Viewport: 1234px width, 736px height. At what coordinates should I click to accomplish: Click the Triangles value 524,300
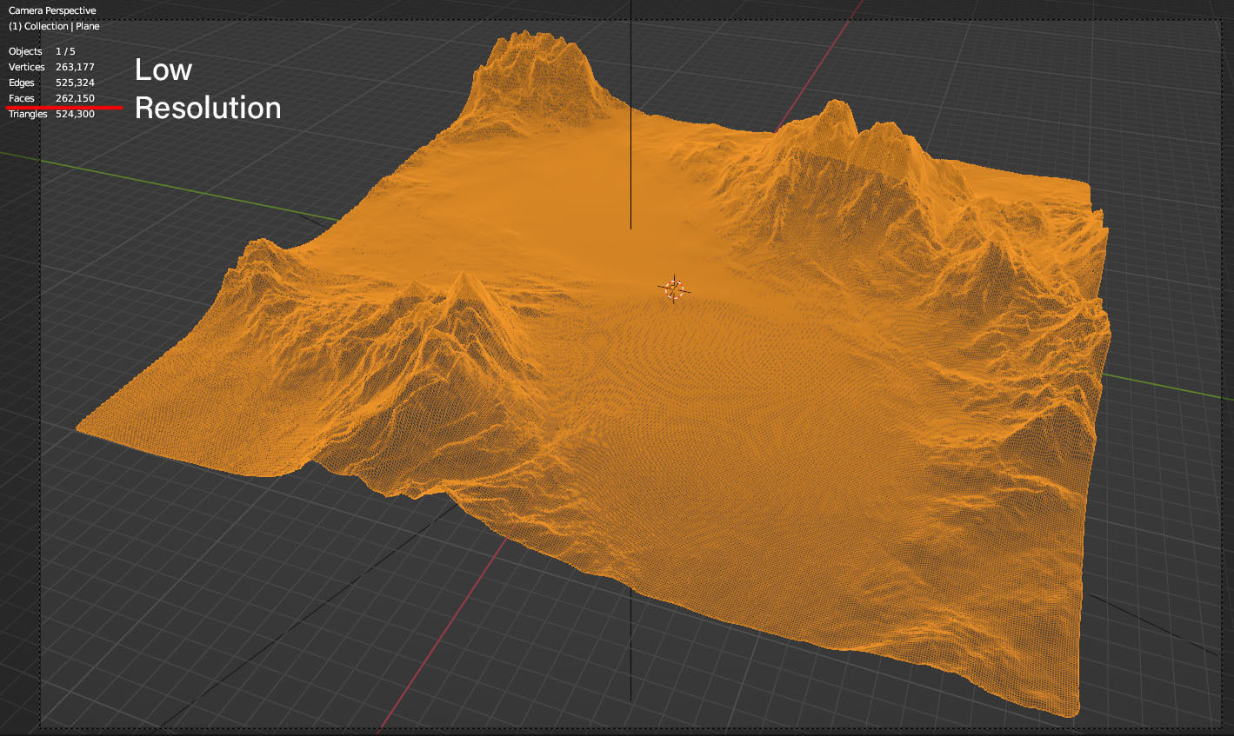pos(75,114)
